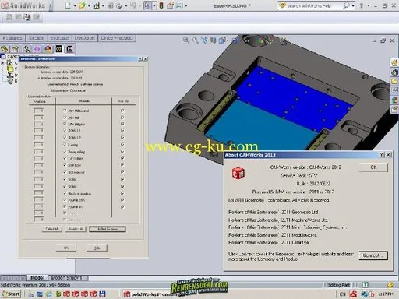The height and width of the screenshot is (299, 399).
Task: Click the Windows Start button
Action: point(11,294)
